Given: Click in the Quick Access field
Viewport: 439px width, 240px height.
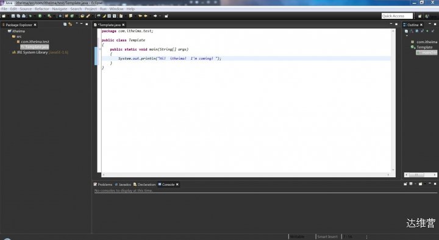Looking at the screenshot, I should [x=397, y=16].
